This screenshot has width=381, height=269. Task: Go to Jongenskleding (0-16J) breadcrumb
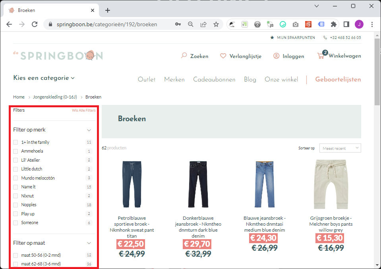55,97
